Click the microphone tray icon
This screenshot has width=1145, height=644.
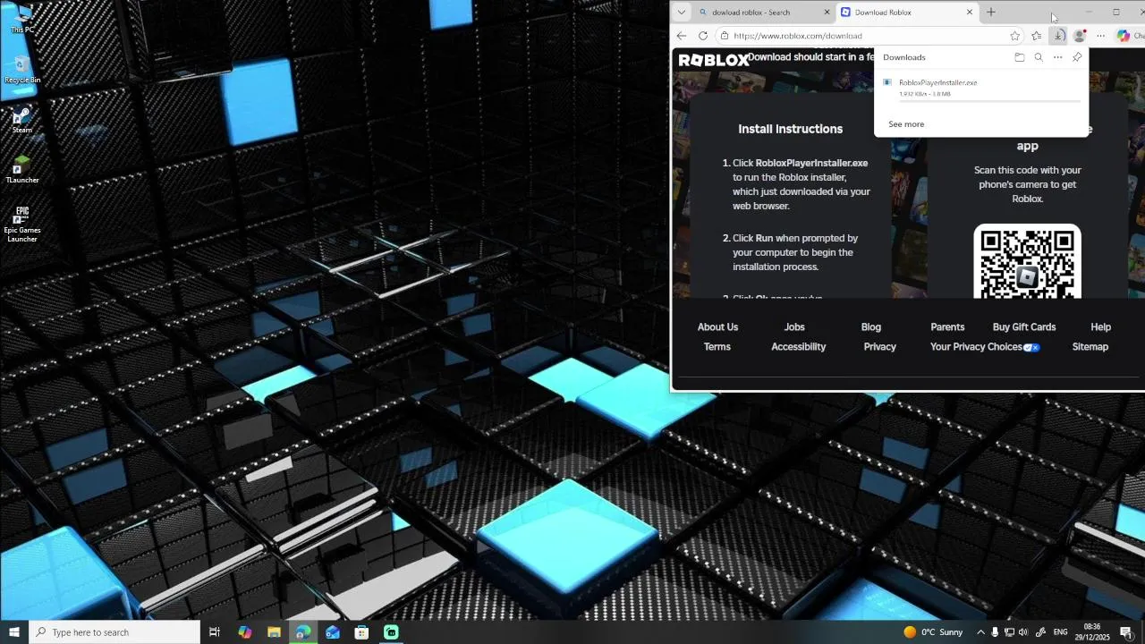(x=995, y=632)
